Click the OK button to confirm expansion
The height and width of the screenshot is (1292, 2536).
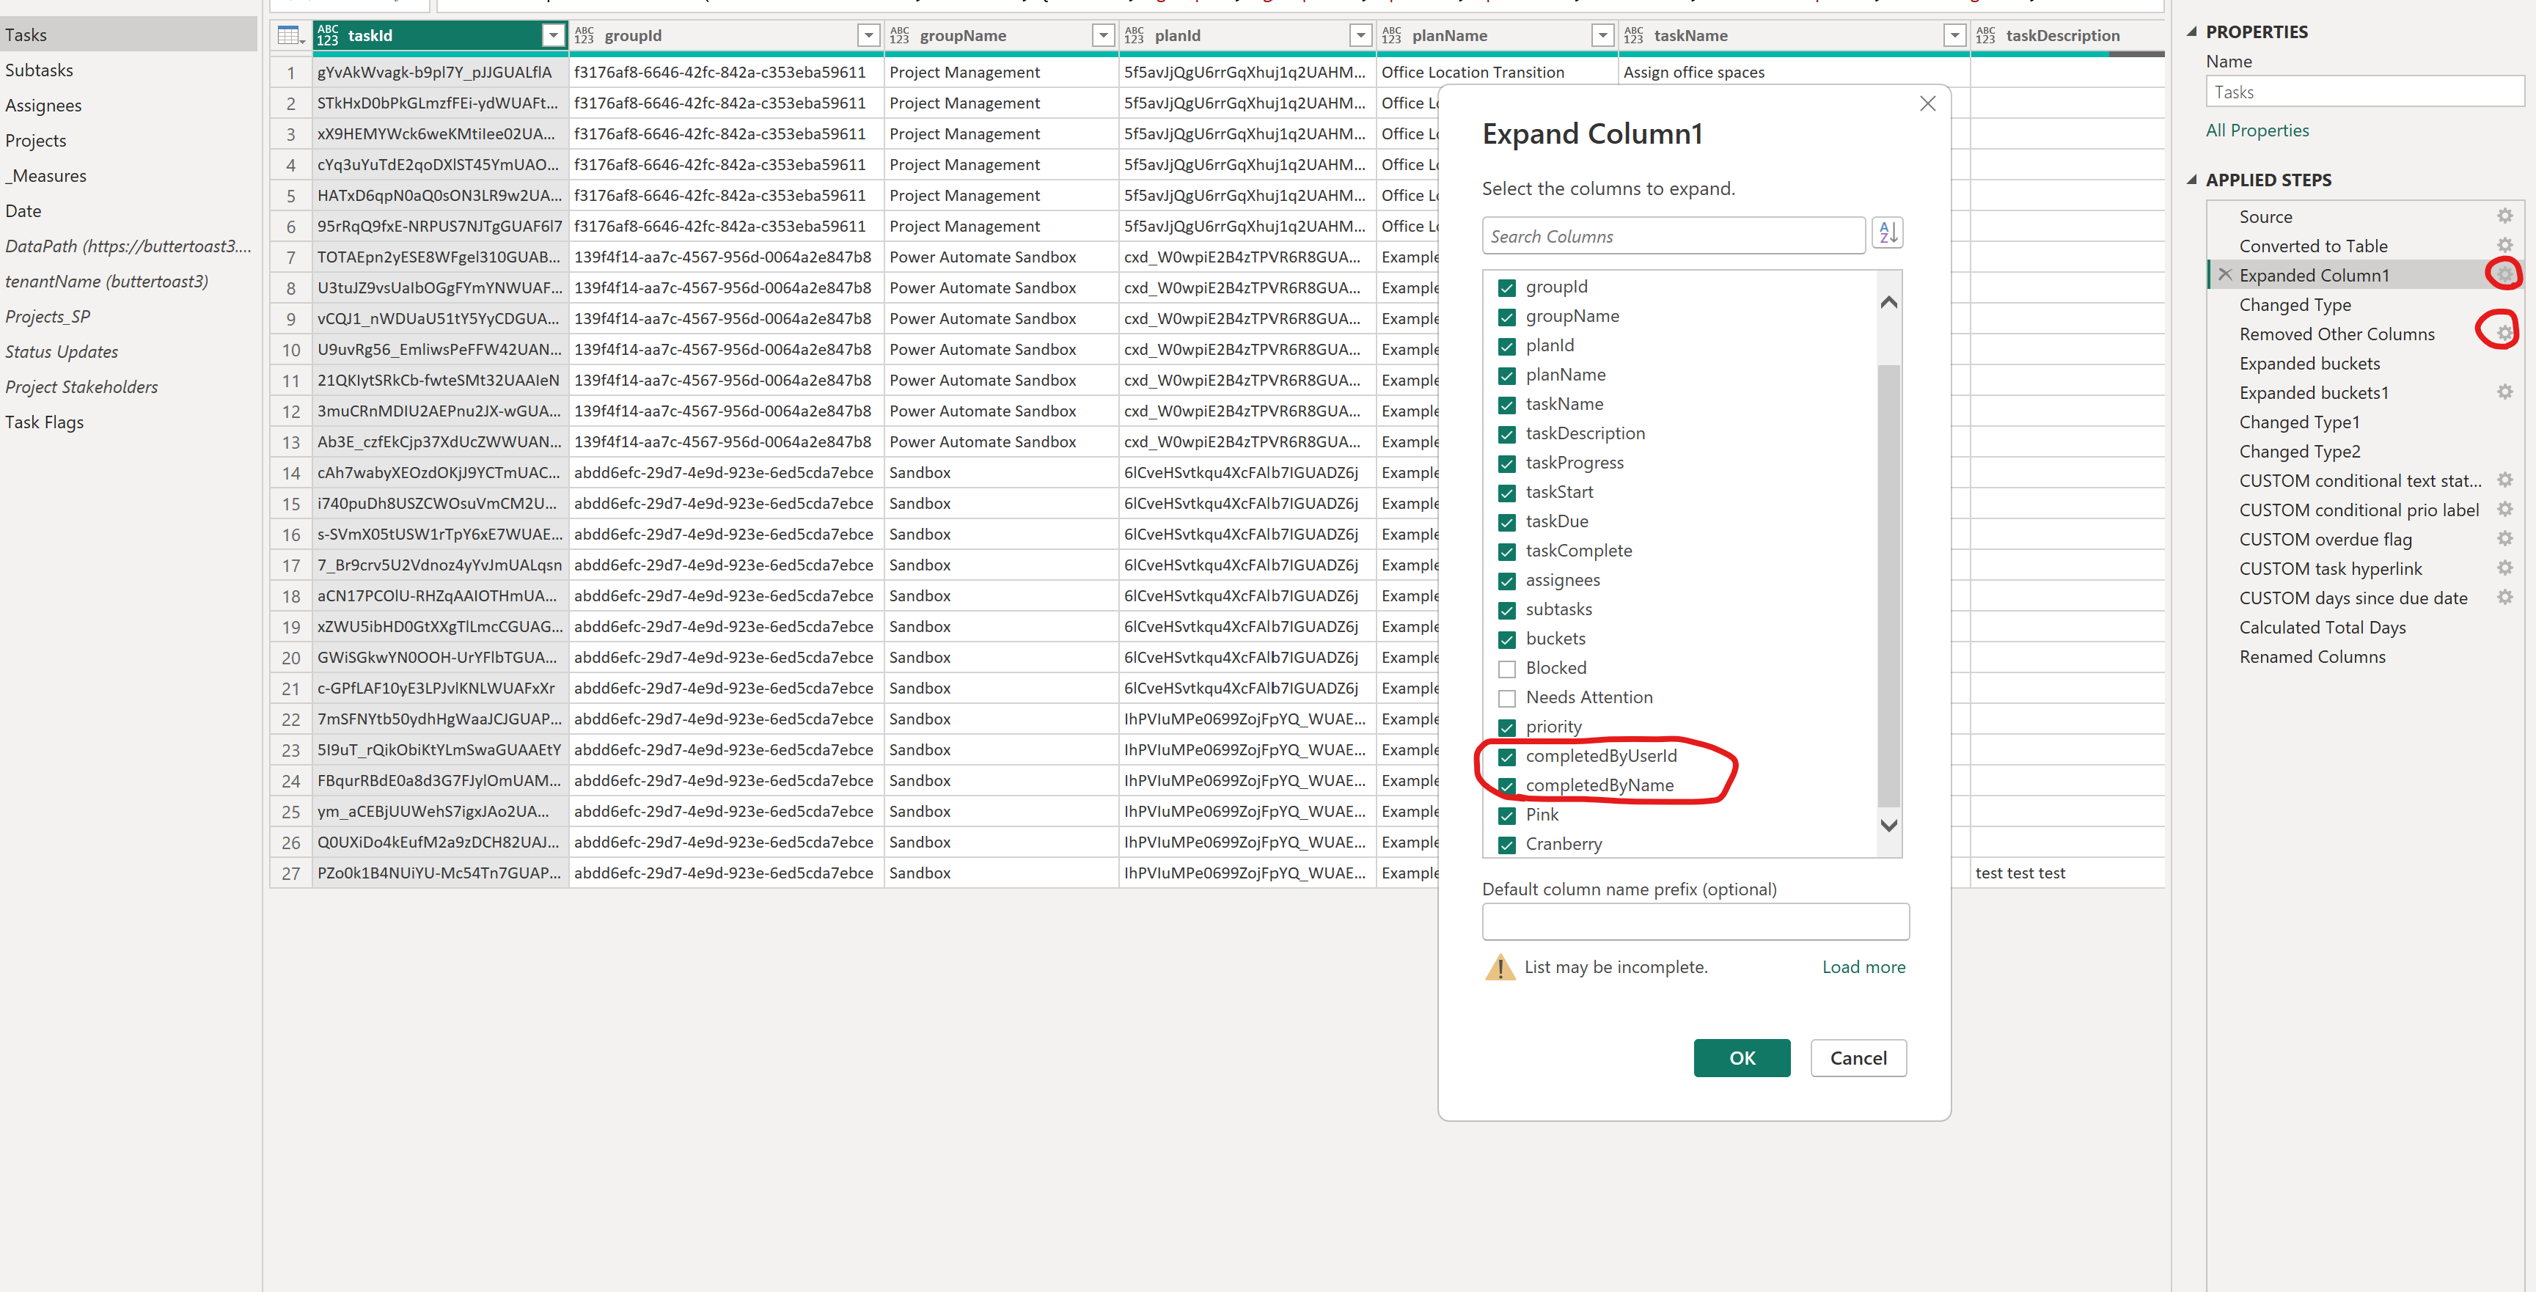point(1742,1058)
